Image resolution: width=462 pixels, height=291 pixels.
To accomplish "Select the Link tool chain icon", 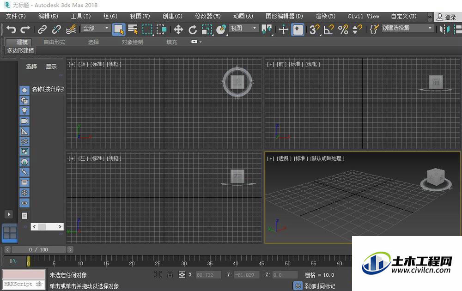I will click(x=42, y=30).
